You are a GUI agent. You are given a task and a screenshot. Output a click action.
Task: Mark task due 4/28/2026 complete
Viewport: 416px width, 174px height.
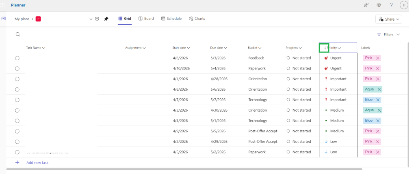(17, 79)
